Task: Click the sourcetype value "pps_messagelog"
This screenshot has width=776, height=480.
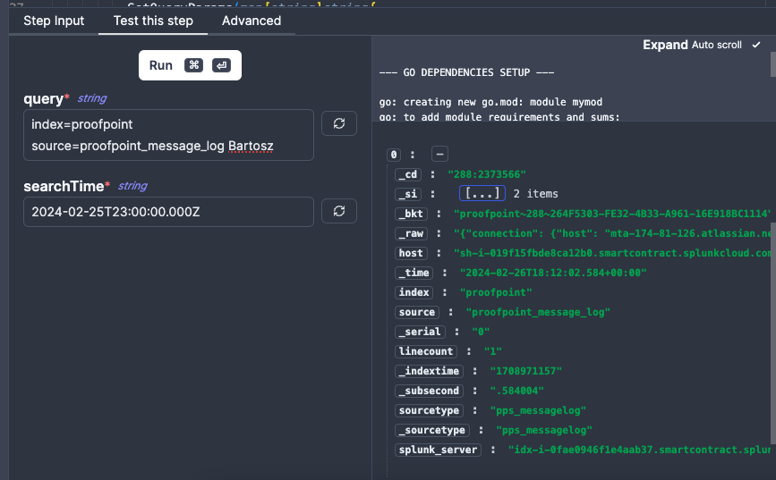Action: 538,410
